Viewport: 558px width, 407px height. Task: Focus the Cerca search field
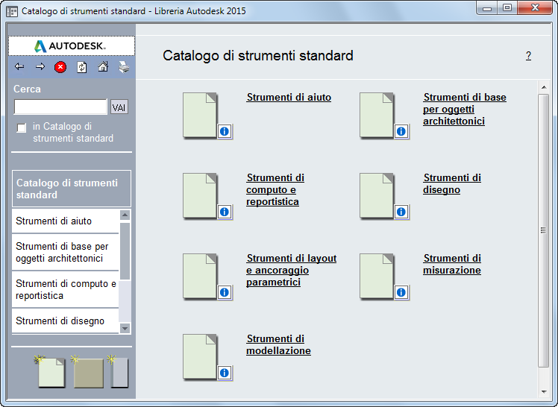tap(60, 107)
